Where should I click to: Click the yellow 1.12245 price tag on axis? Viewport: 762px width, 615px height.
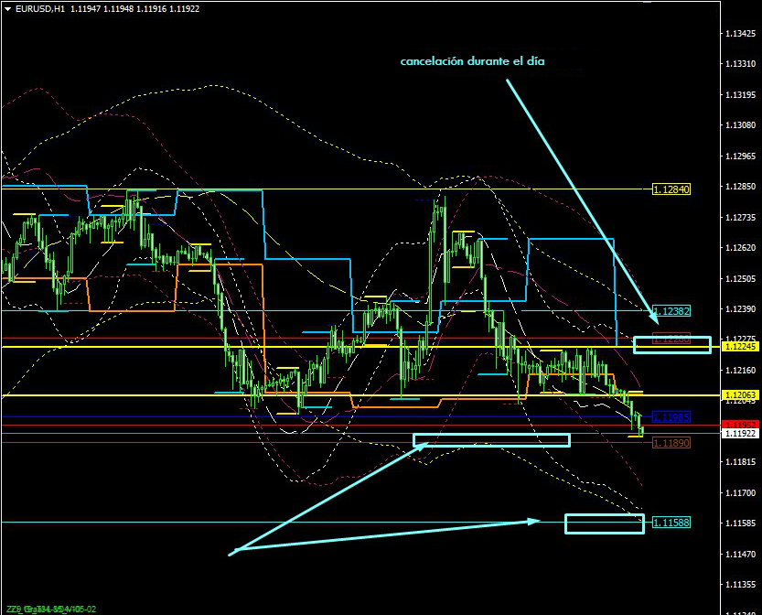[739, 347]
